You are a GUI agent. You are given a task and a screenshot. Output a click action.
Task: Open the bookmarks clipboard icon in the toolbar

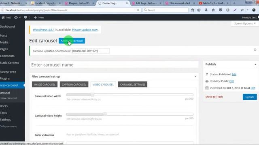click(199, 10)
